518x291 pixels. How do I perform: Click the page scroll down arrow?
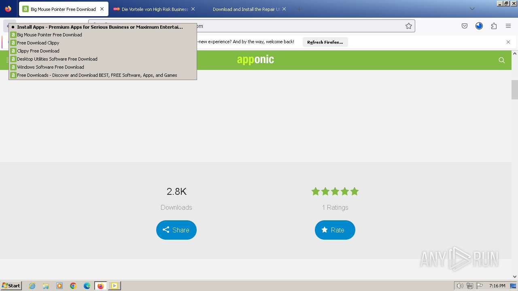pos(515,277)
